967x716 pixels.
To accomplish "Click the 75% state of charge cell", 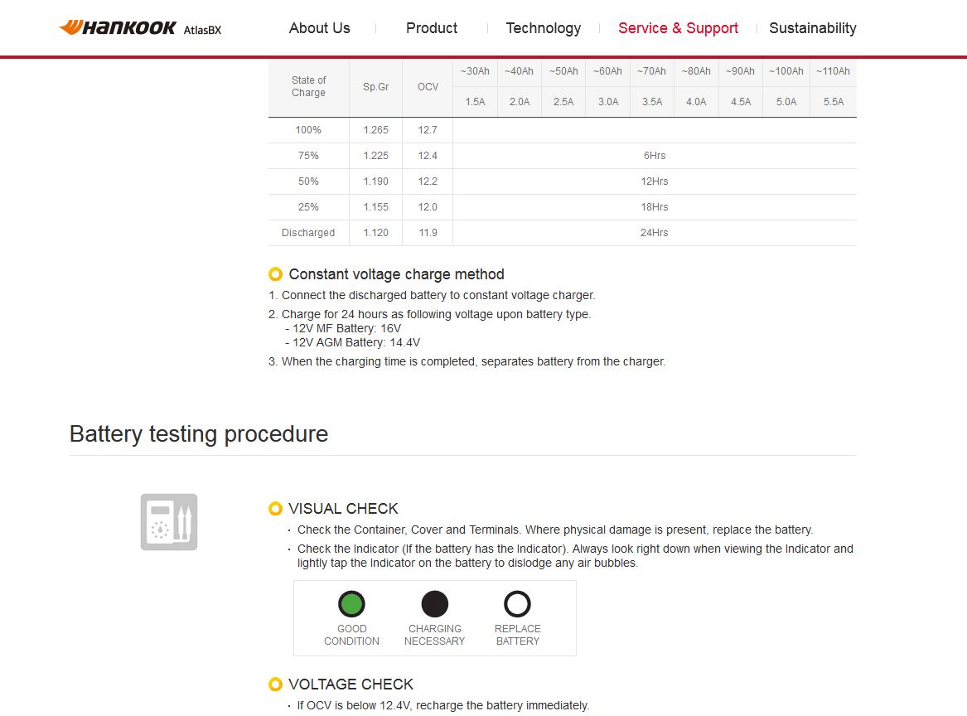I will click(x=308, y=156).
